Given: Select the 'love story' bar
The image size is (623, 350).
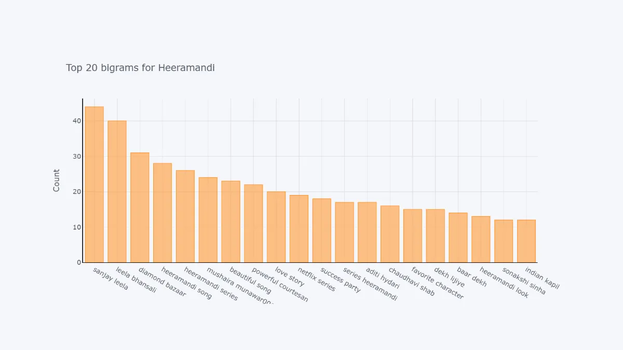Looking at the screenshot, I should 276,227.
